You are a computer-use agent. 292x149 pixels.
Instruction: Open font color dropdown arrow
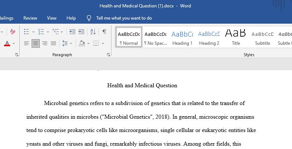coord(14,43)
